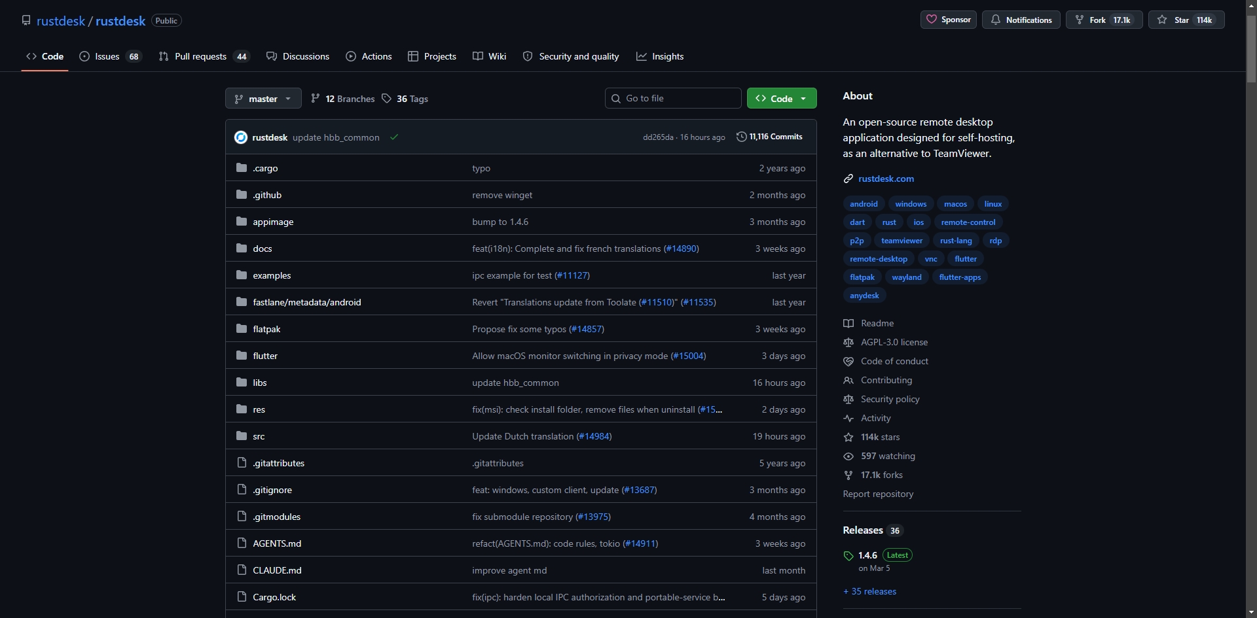Open the 12 Branches link

tap(343, 99)
